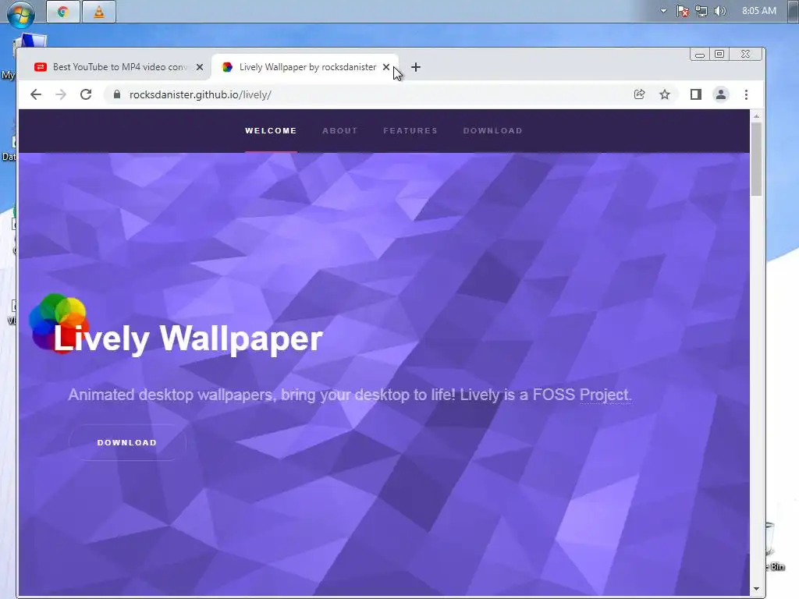Viewport: 799px width, 599px height.
Task: Open volume speaker icon in tray
Action: 719,11
